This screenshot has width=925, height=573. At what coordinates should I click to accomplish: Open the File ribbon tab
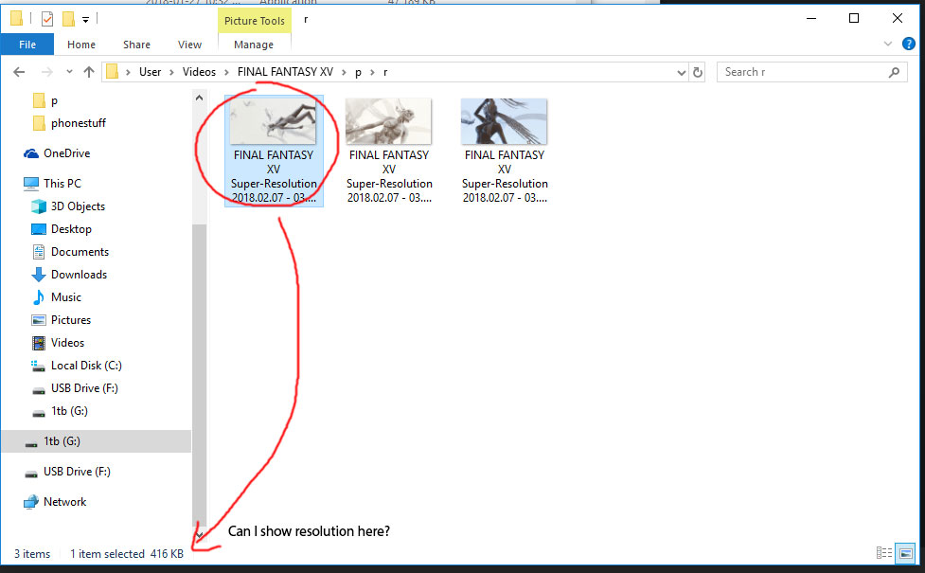(x=27, y=45)
